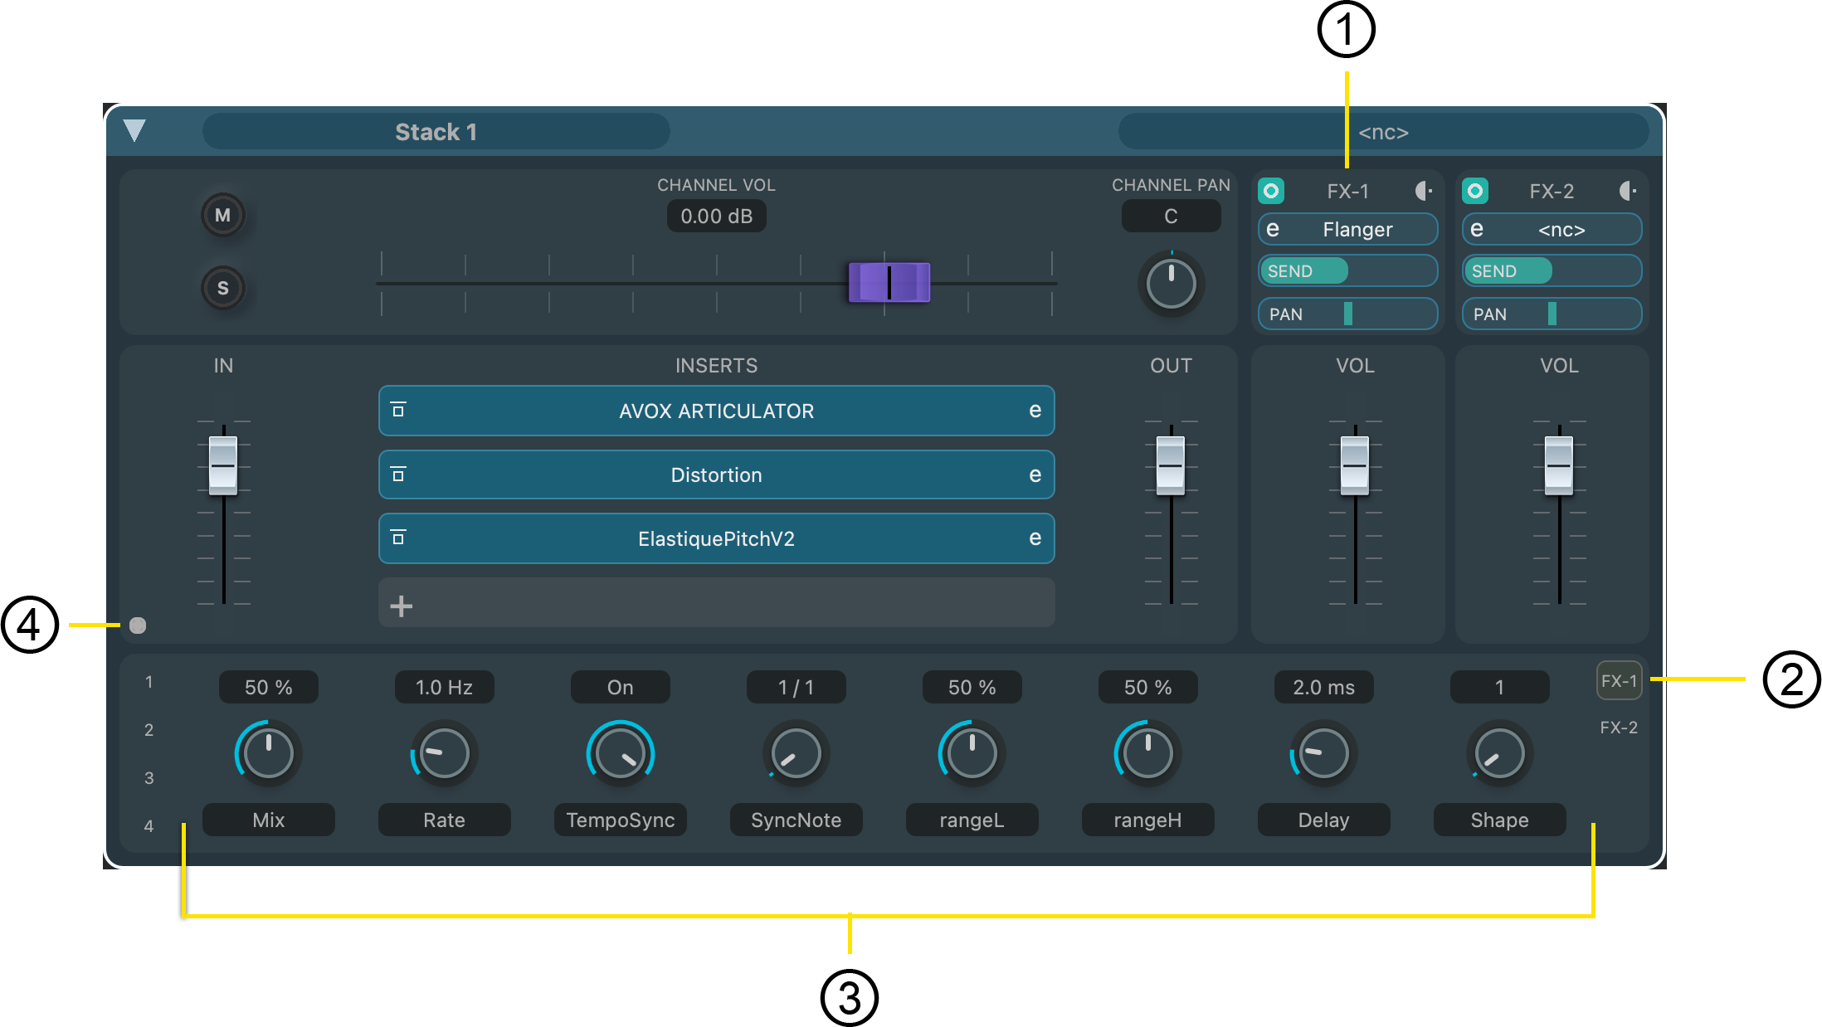Screen dimensions: 1822x1027
Task: Toggle FX-2 power icon
Action: pyautogui.click(x=1474, y=191)
